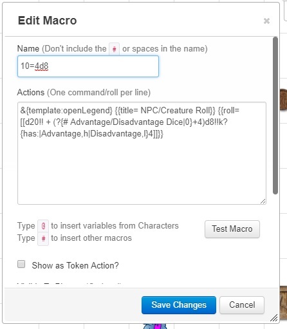Image resolution: width=287 pixels, height=329 pixels.
Task: Click the @ variable insert badge
Action: [43, 226]
